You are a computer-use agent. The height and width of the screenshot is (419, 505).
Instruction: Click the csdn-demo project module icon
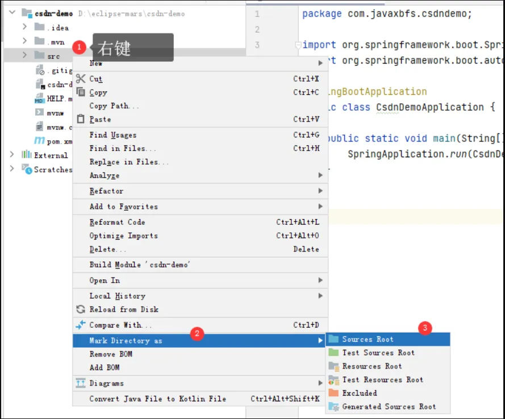(x=27, y=13)
